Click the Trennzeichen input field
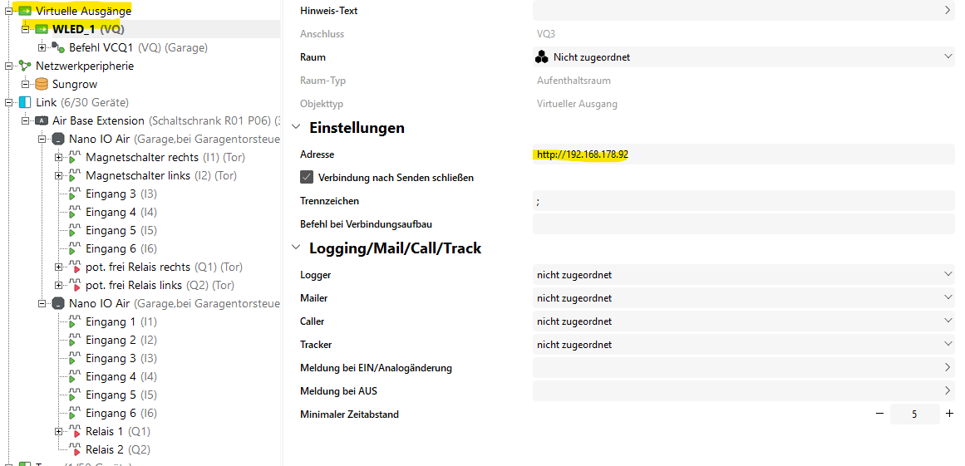 (743, 201)
